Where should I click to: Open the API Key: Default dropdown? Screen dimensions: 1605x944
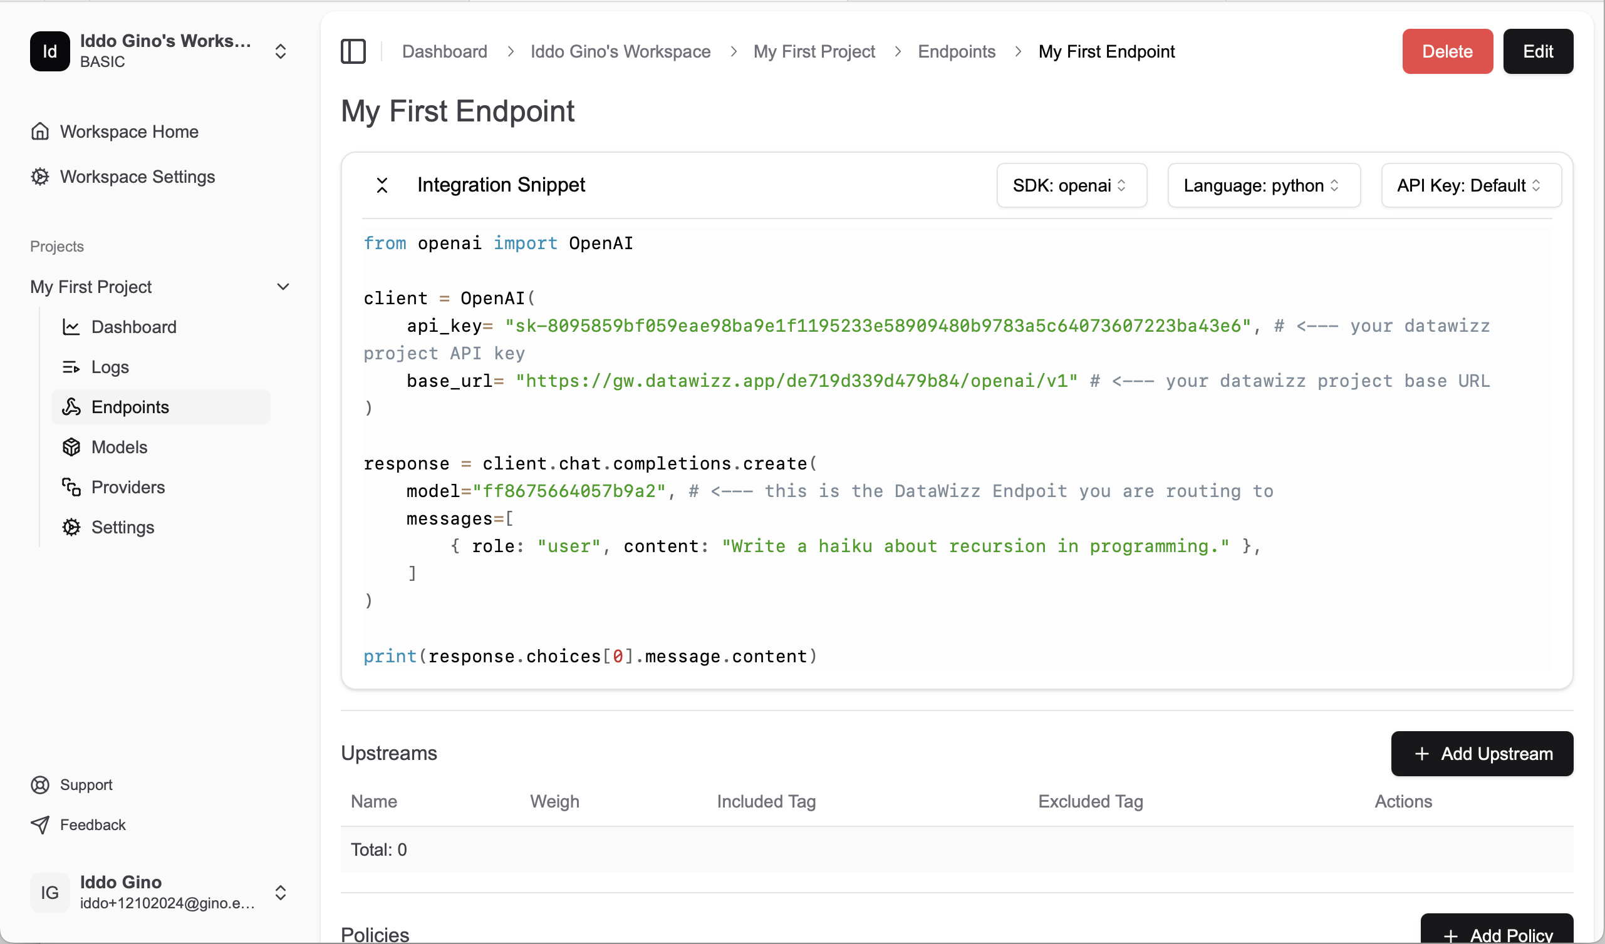click(x=1470, y=185)
